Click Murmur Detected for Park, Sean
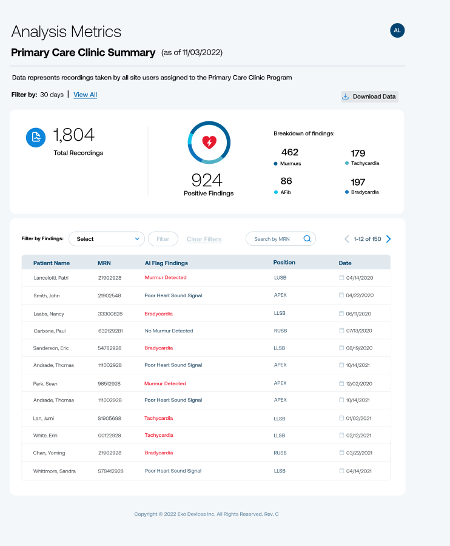Screen dimensions: 450x546 pos(165,383)
